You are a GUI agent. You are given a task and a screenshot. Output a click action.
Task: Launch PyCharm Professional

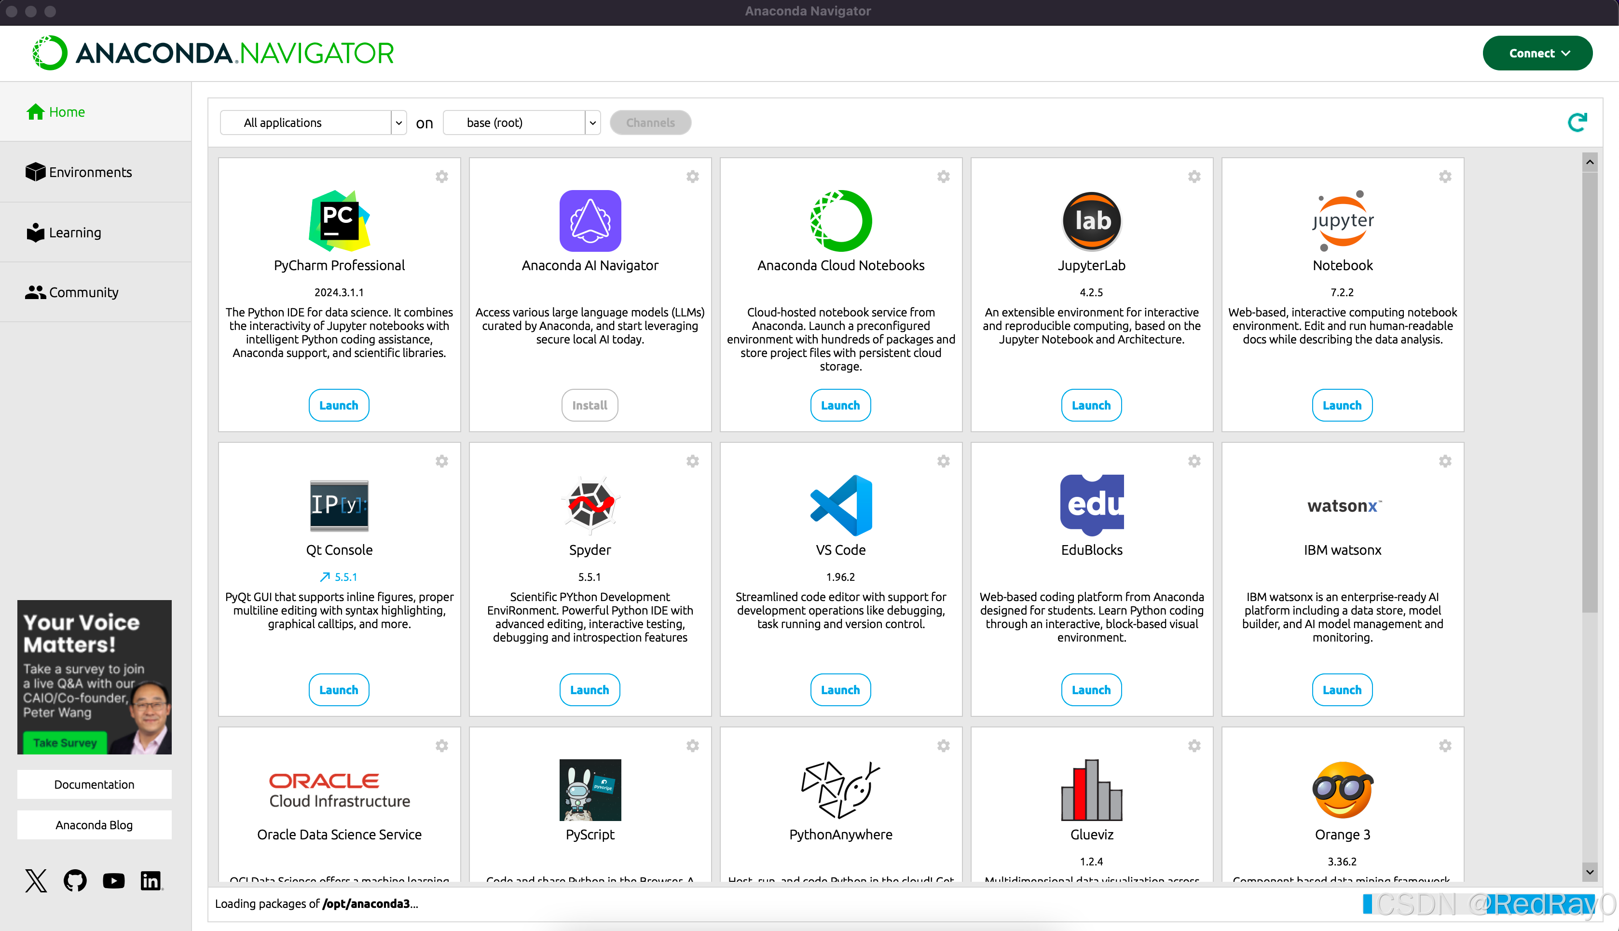(339, 405)
